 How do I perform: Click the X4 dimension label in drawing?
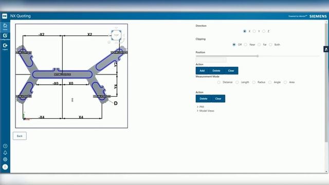click(81, 117)
